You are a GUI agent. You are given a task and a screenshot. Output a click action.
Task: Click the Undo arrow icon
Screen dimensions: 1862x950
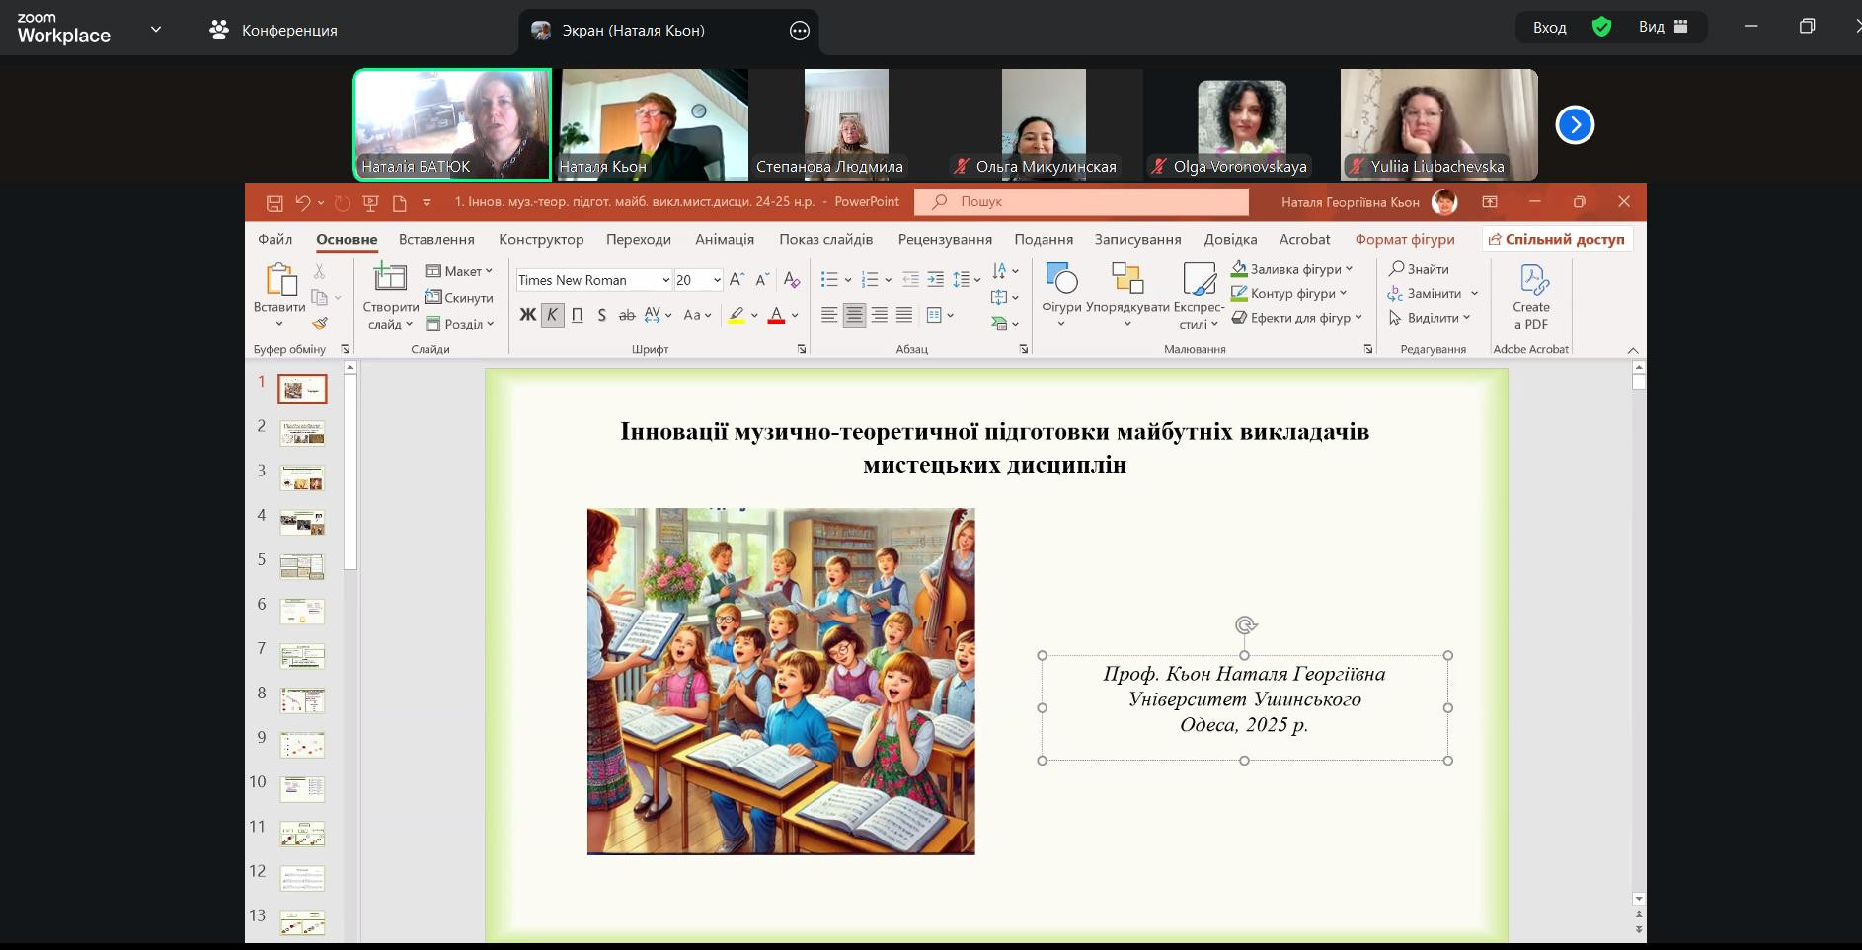point(303,202)
